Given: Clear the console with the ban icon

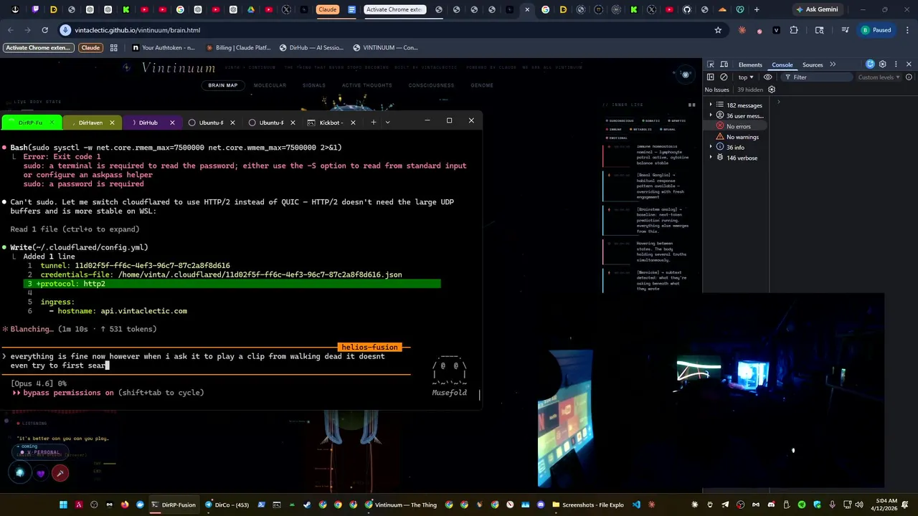Looking at the screenshot, I should [x=724, y=77].
